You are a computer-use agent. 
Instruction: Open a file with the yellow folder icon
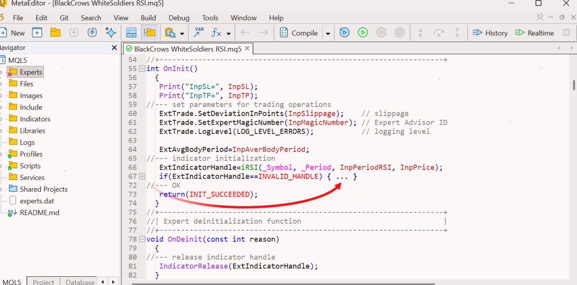55,33
